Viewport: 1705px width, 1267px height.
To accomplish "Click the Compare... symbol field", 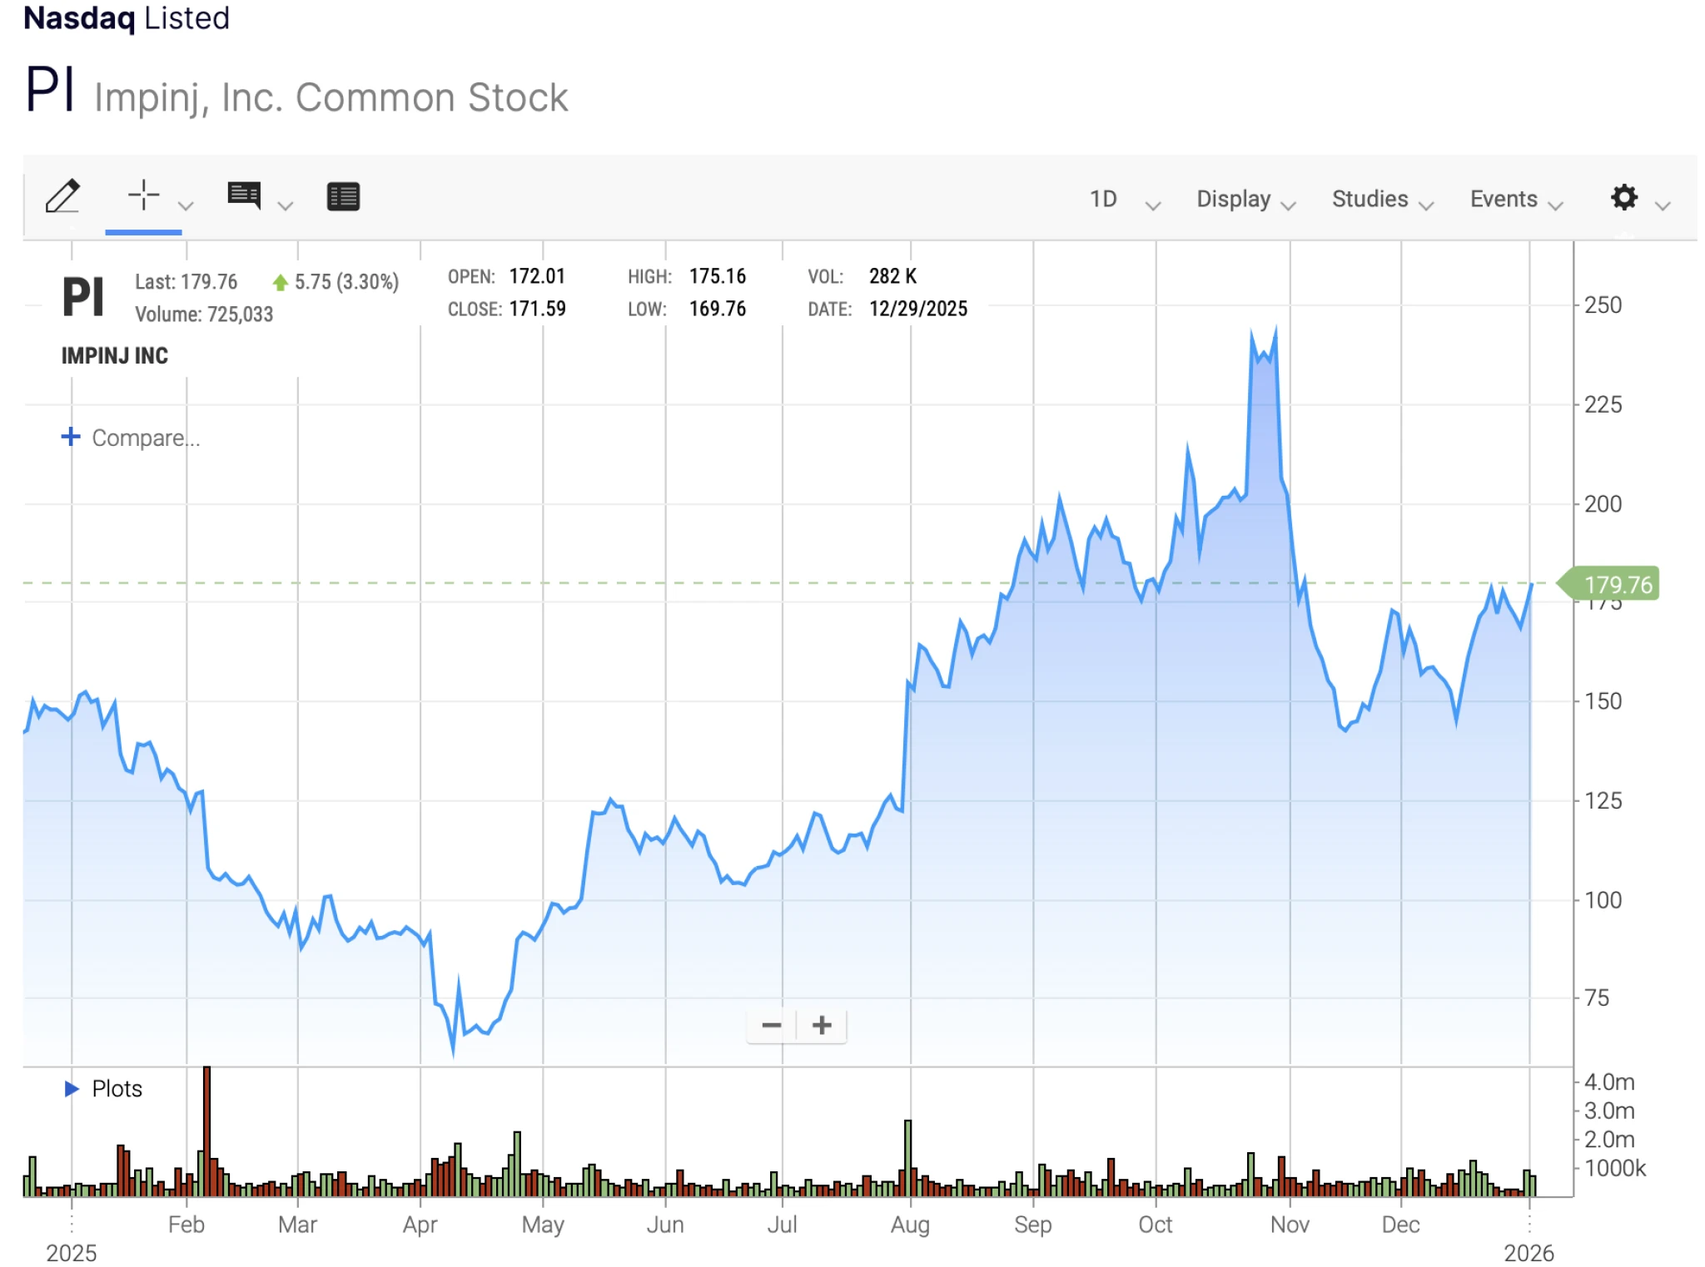I will 146,438.
